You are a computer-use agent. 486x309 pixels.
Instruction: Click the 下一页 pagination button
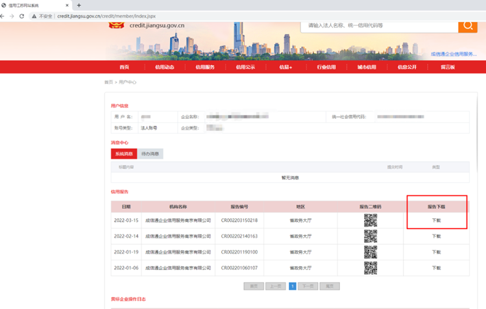(308, 286)
